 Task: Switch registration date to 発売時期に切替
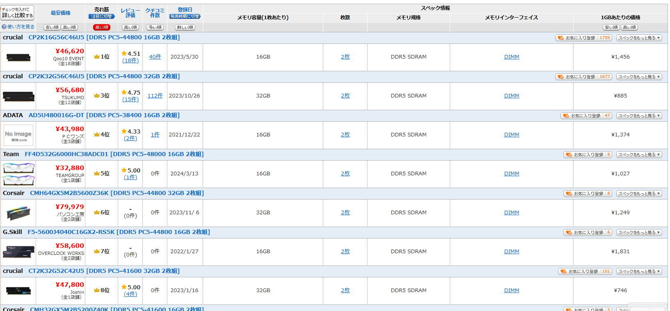coord(185,16)
